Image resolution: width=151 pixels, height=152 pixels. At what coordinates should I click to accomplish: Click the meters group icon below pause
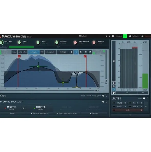(x=114, y=86)
